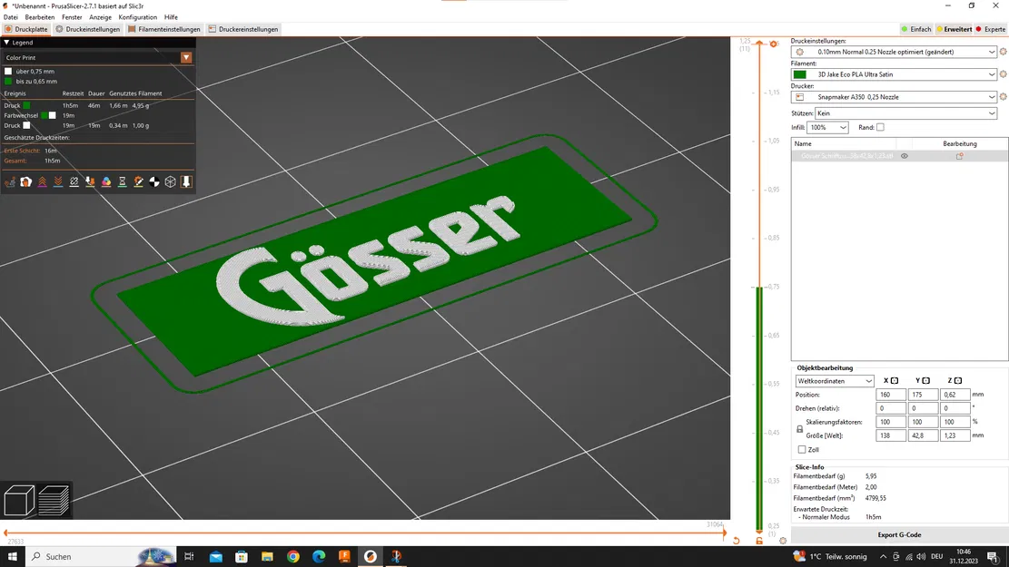Open filament settings gear next to Filament
The width and height of the screenshot is (1009, 567).
coord(1003,74)
